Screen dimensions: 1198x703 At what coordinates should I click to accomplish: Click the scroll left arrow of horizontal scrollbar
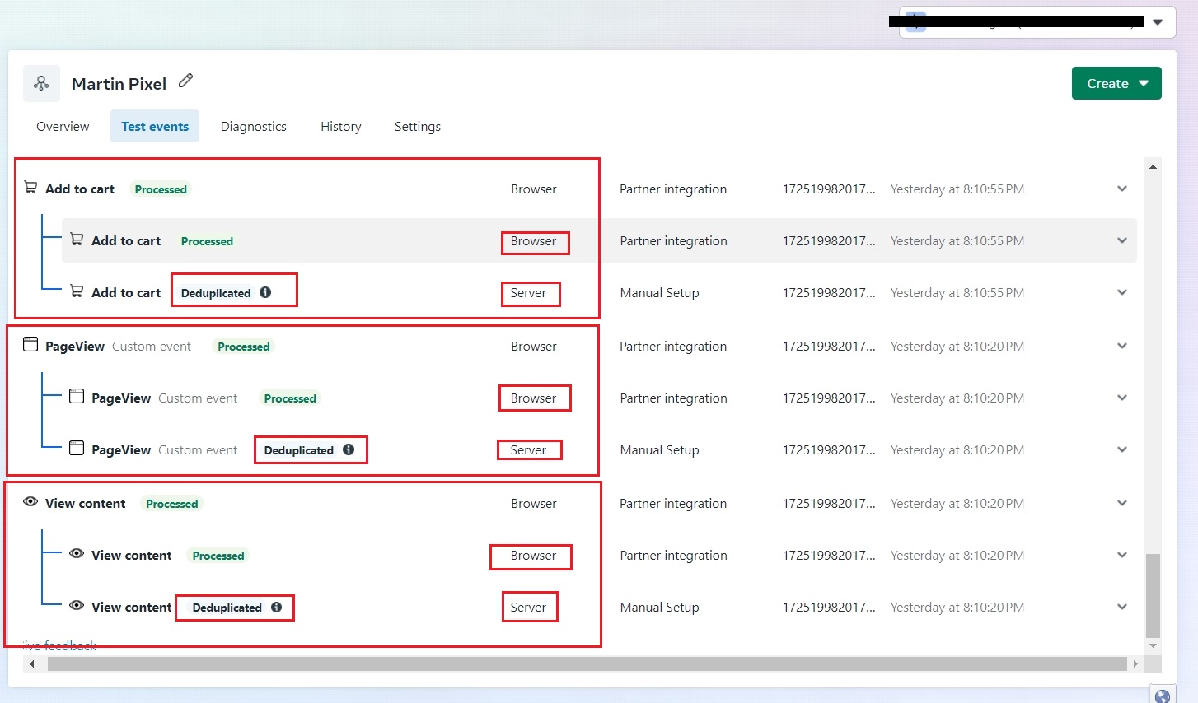click(x=31, y=663)
